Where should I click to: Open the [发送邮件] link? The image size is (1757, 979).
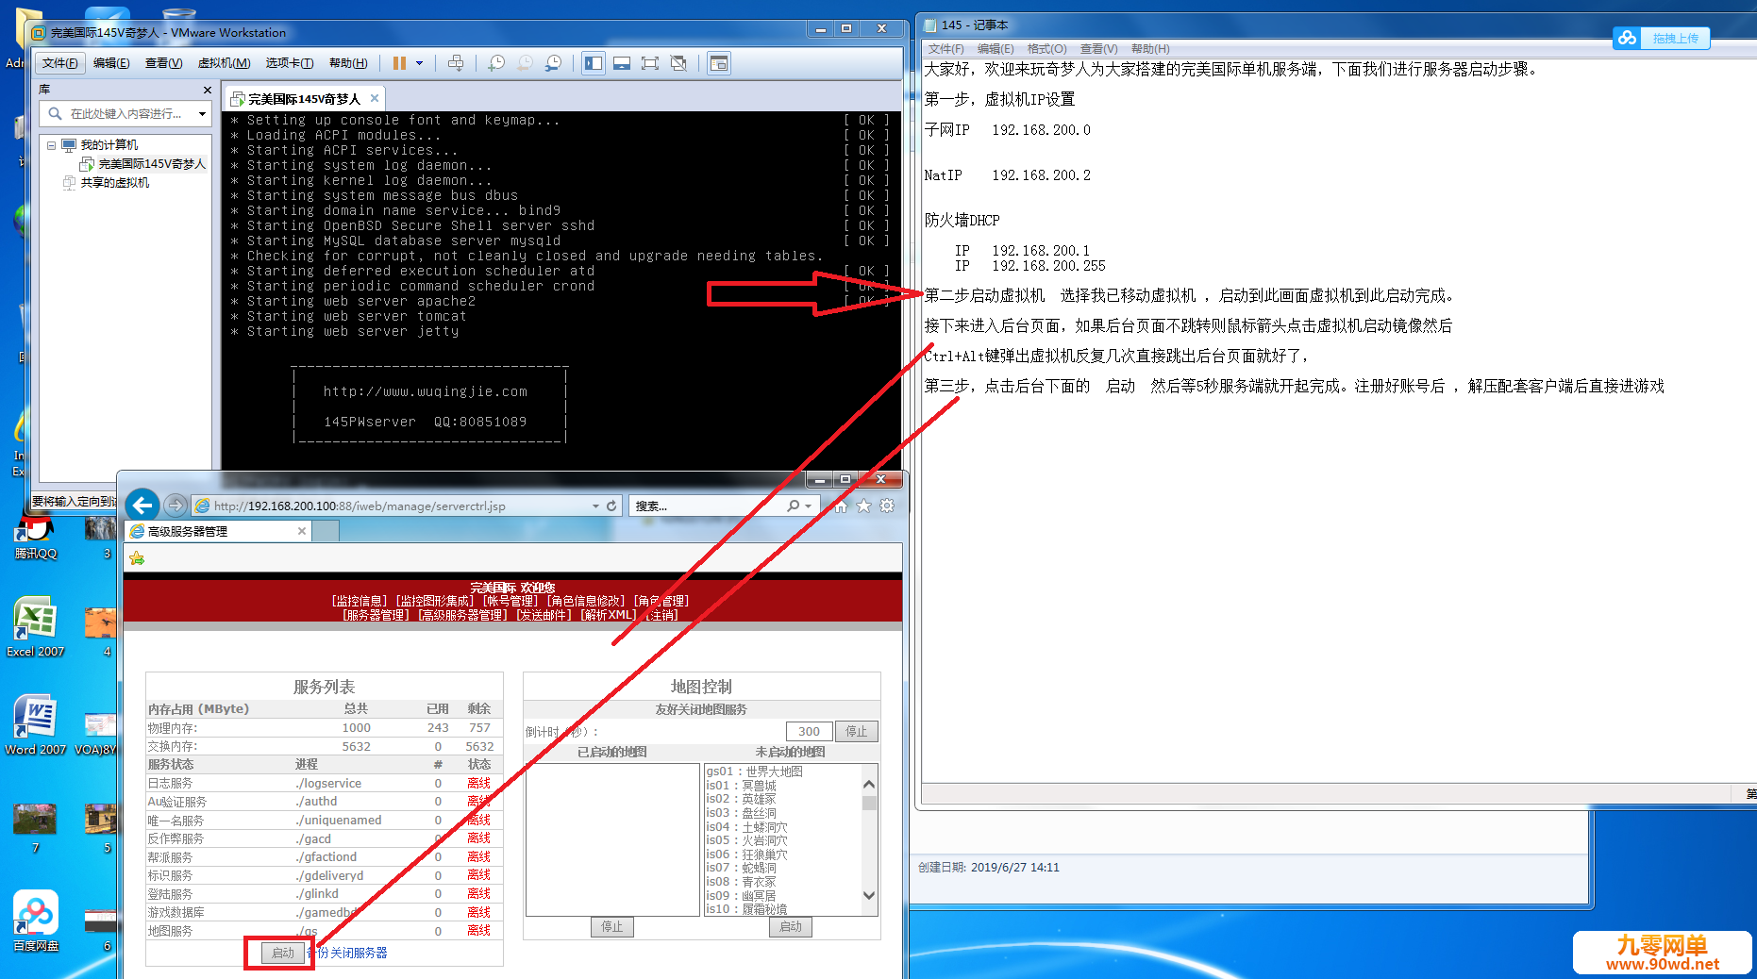pos(544,615)
